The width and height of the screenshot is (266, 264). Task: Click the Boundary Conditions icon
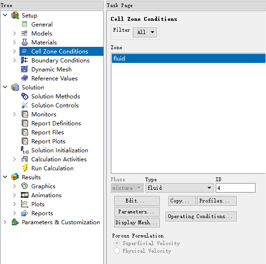pos(25,60)
